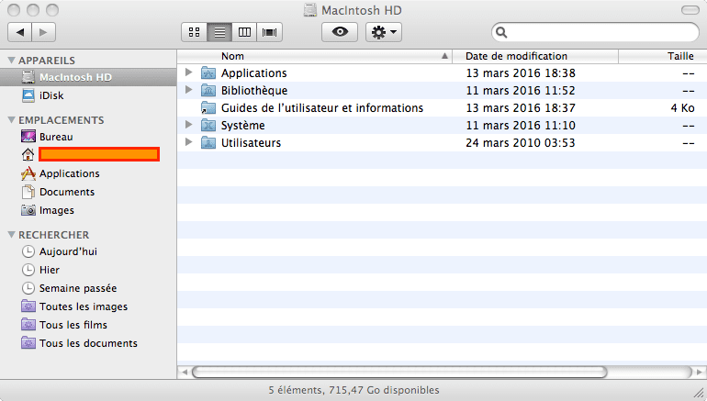Select the Bibliothèque row name
Screen dimensions: 707x401
tap(254, 91)
